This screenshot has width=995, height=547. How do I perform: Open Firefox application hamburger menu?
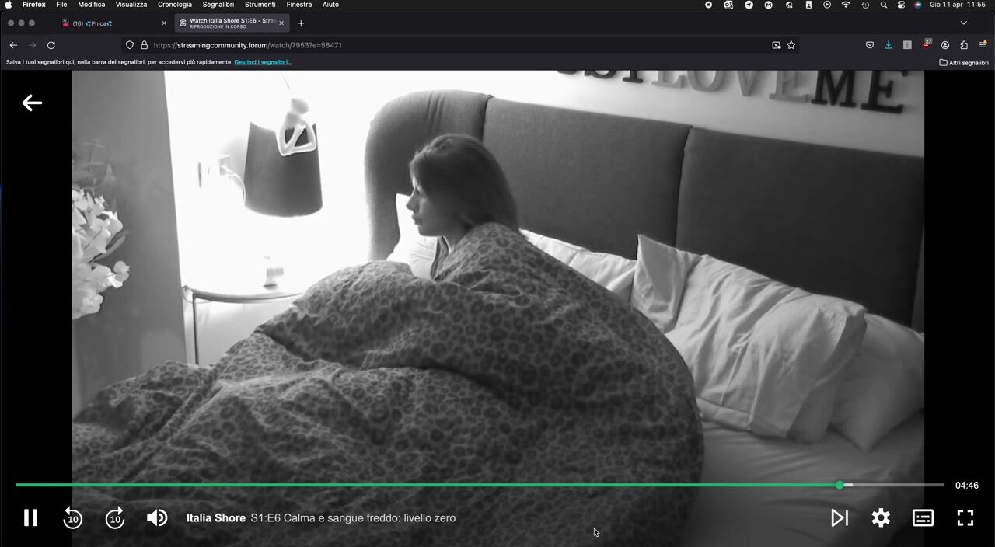pos(983,45)
